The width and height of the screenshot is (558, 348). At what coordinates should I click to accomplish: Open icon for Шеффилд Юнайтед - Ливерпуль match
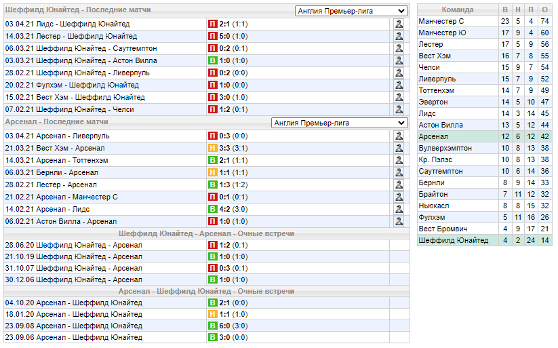pyautogui.click(x=399, y=73)
